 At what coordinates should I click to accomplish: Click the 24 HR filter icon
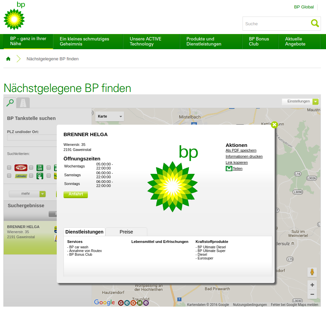(40, 168)
